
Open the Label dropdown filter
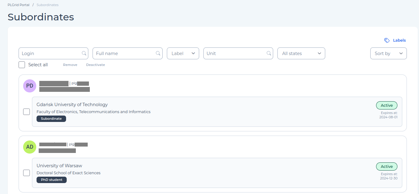[x=183, y=53]
